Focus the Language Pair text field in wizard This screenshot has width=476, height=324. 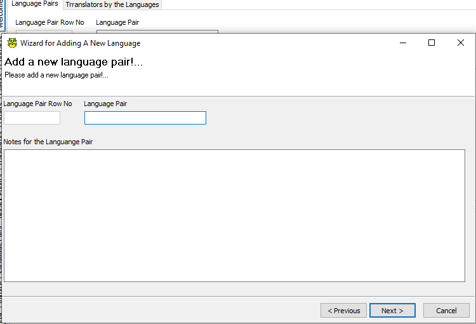tap(145, 118)
